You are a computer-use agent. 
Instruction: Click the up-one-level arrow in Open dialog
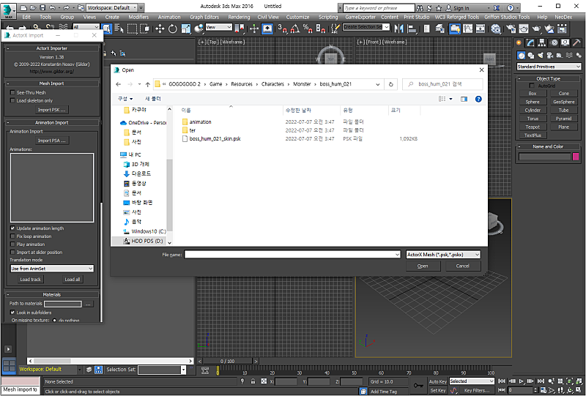[x=148, y=84]
